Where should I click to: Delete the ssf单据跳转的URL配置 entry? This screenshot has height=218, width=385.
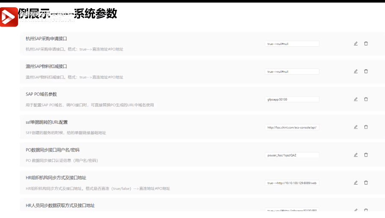click(x=366, y=127)
